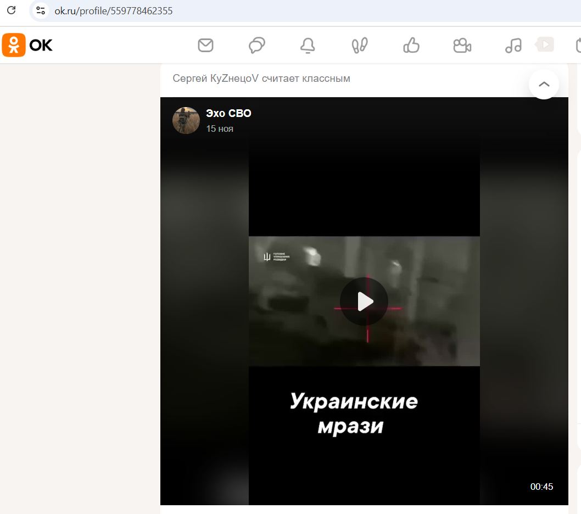
Task: Open Discussions speech bubbles icon
Action: click(x=256, y=46)
